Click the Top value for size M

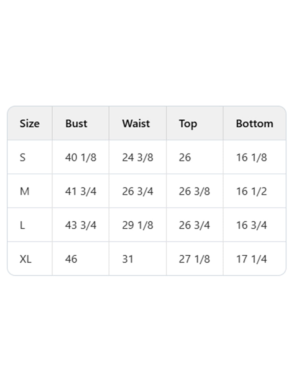click(x=194, y=191)
